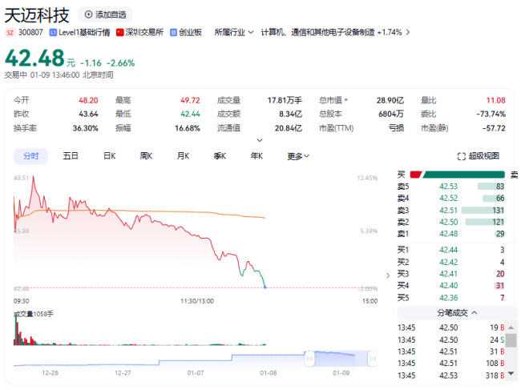The width and height of the screenshot is (521, 390).
Task: Click the 卖5 price 42.53
Action: coord(448,187)
